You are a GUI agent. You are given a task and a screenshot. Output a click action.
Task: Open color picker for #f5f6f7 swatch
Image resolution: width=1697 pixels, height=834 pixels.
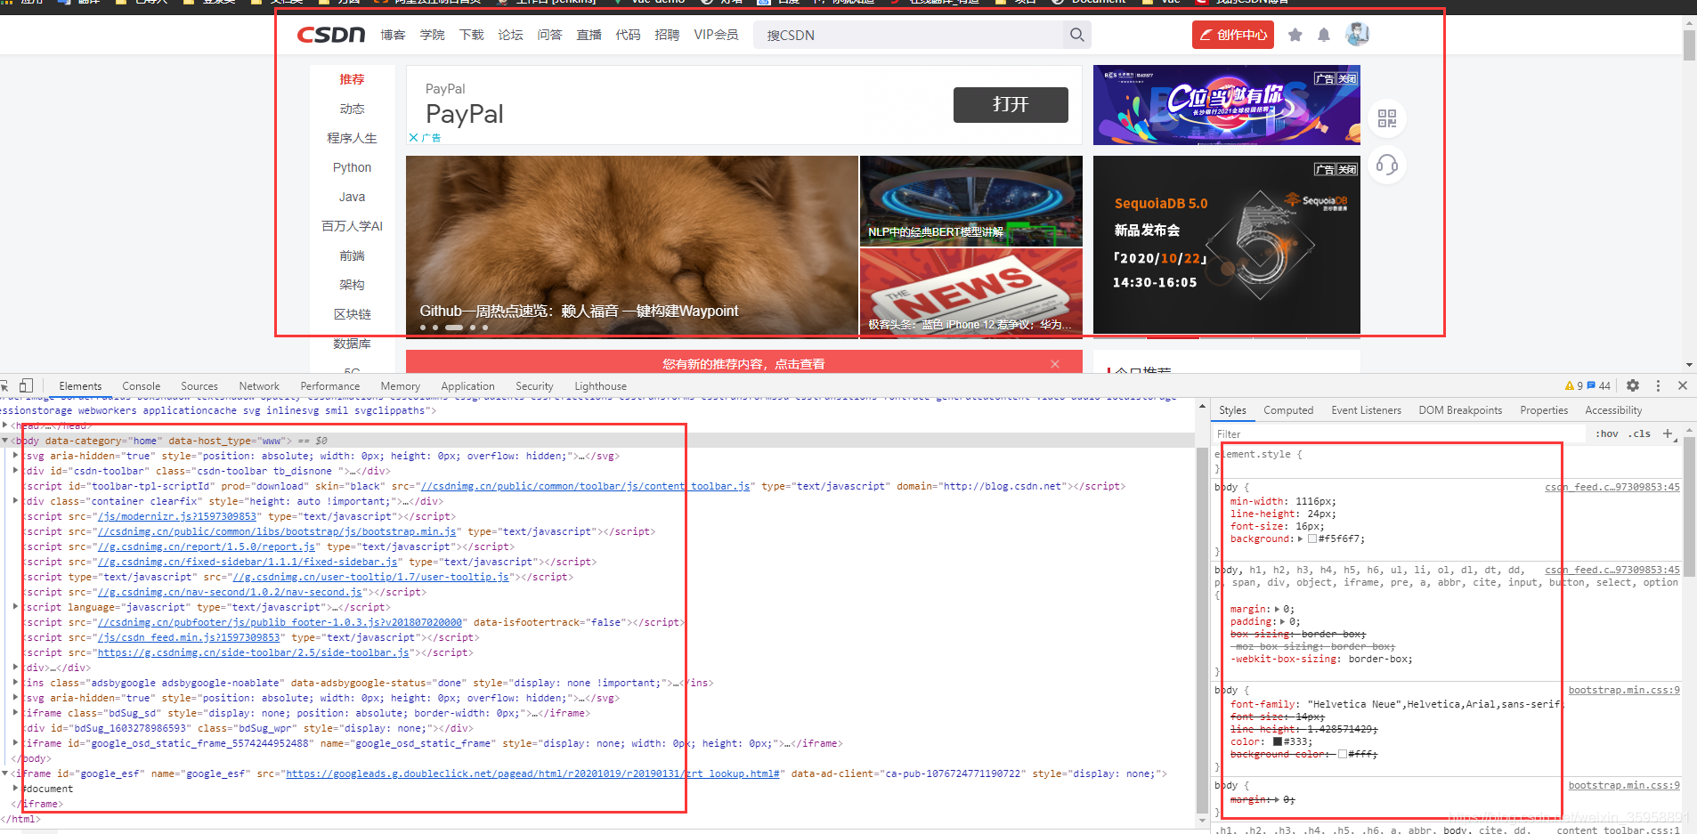[x=1312, y=538]
